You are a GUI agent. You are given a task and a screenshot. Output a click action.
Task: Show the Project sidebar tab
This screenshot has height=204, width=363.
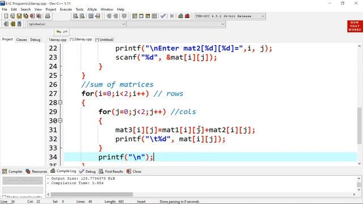7,39
